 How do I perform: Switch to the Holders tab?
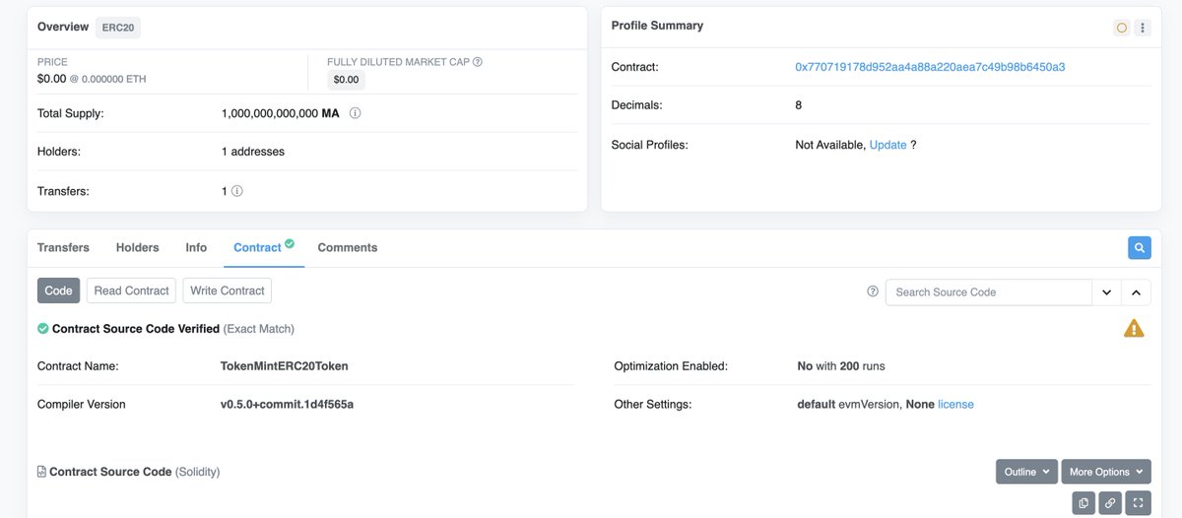pyautogui.click(x=138, y=247)
